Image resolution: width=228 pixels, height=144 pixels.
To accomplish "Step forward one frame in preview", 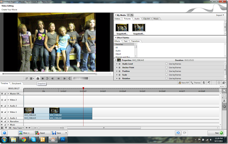I will 64,78.
